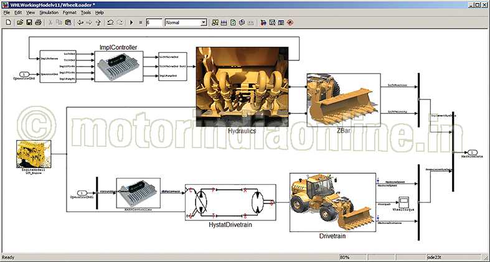Select the scope block near Drivetrain outputs

pyautogui.click(x=403, y=202)
